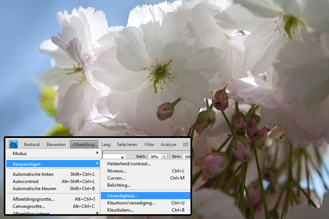Open the Dekk opacity slider arrow

(164, 156)
